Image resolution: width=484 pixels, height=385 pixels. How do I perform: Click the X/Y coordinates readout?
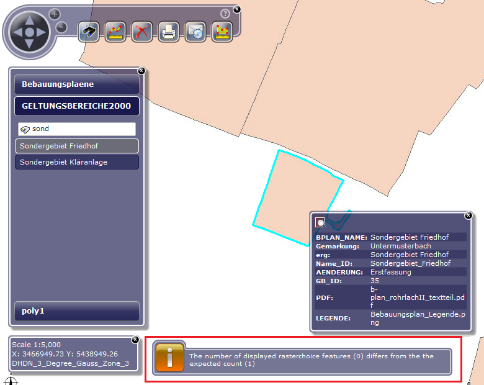coord(65,354)
